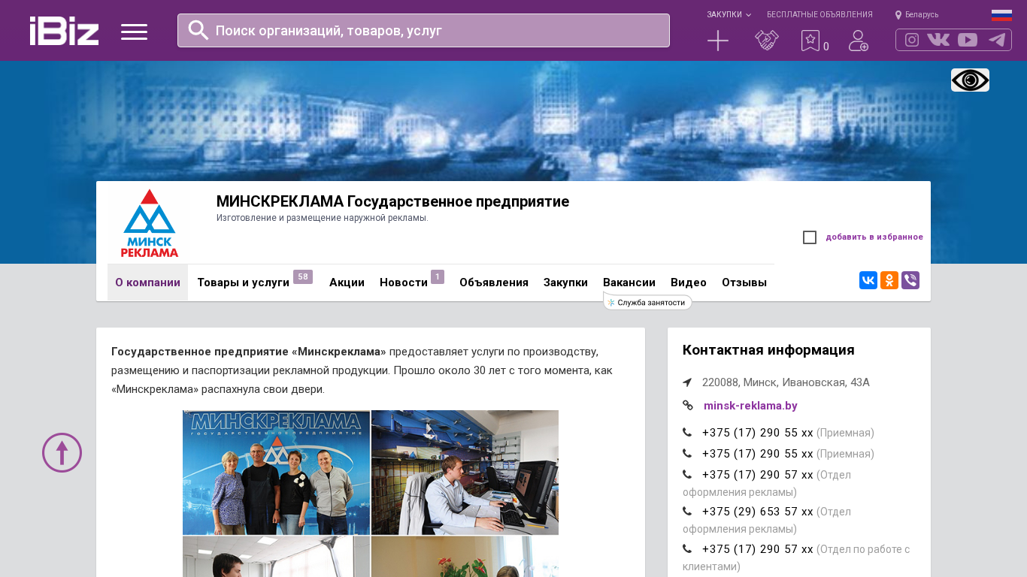Switch to Товары и услуги tab
Screen dimensions: 1027x577
click(243, 282)
